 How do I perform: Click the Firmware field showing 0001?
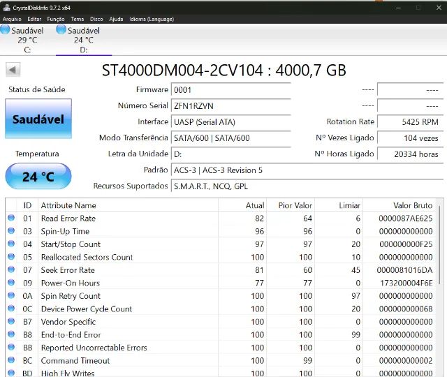[x=230, y=90]
